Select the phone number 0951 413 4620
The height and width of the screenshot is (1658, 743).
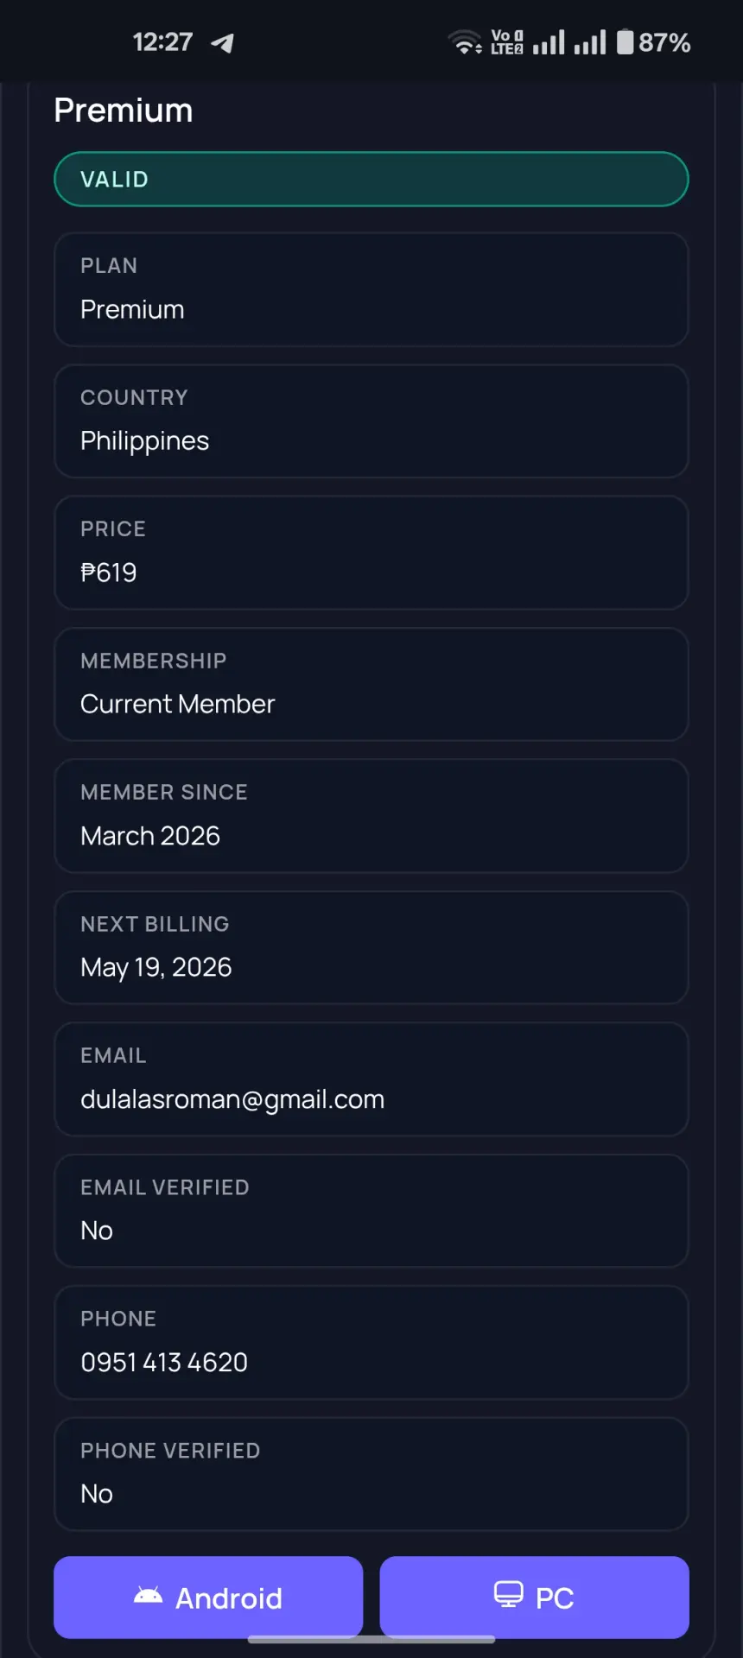tap(164, 1362)
